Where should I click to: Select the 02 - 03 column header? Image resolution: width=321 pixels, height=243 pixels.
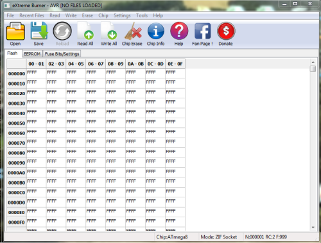click(x=56, y=64)
